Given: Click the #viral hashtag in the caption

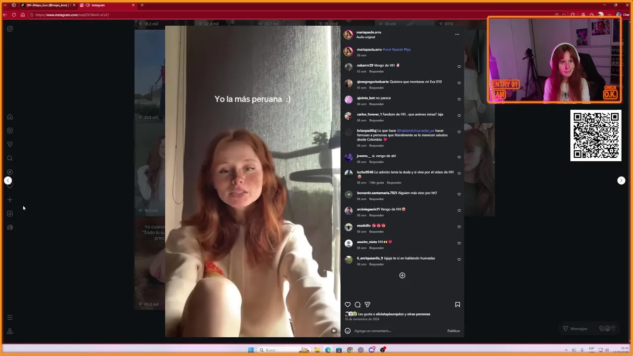Looking at the screenshot, I should click(387, 49).
